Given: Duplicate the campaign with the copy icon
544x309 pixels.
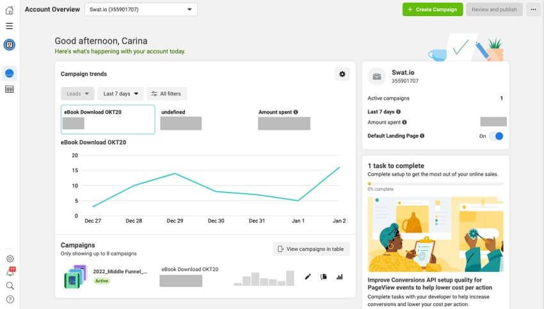Looking at the screenshot, I should click(324, 277).
